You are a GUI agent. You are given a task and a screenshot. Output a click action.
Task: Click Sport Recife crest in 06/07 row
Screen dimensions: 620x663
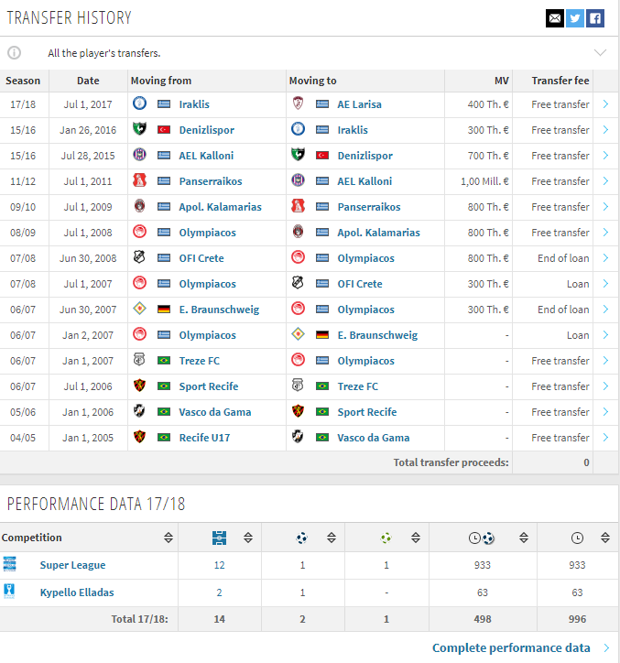(x=139, y=386)
